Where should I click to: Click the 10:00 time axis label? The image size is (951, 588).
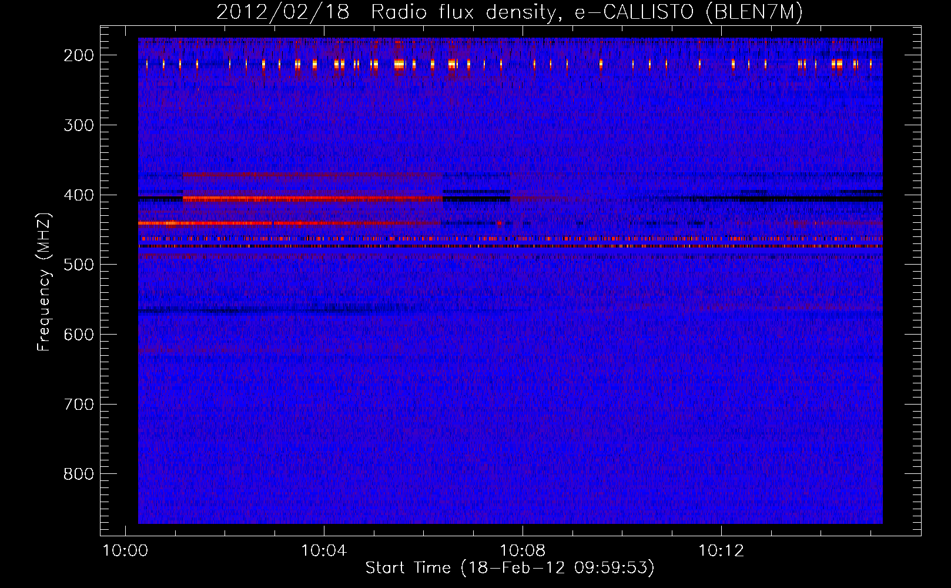[x=125, y=551]
